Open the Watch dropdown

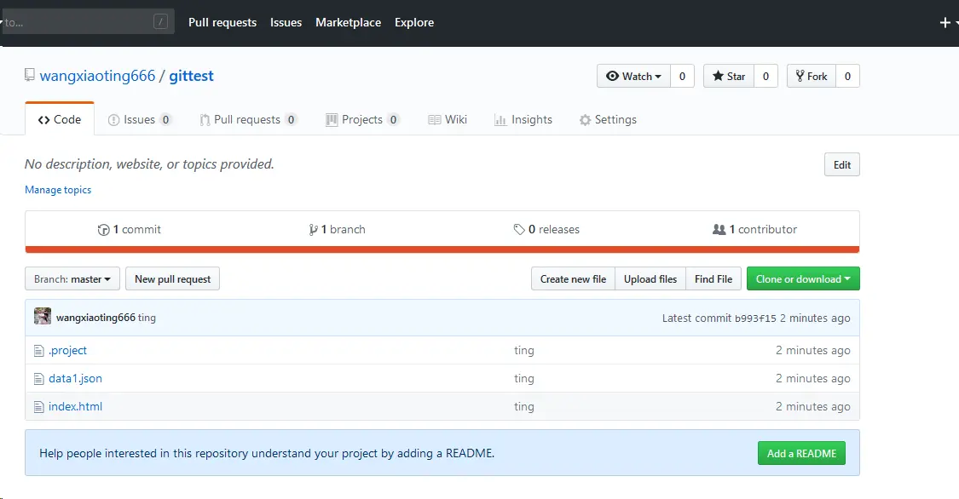click(x=633, y=77)
